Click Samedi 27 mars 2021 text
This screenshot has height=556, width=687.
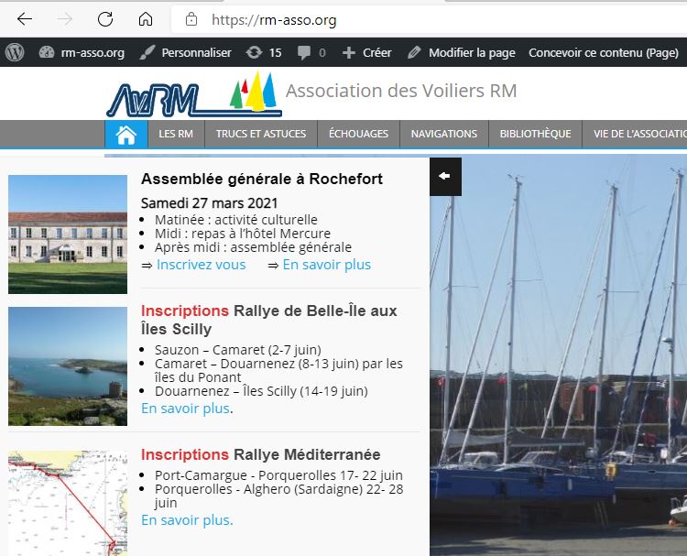tap(210, 203)
